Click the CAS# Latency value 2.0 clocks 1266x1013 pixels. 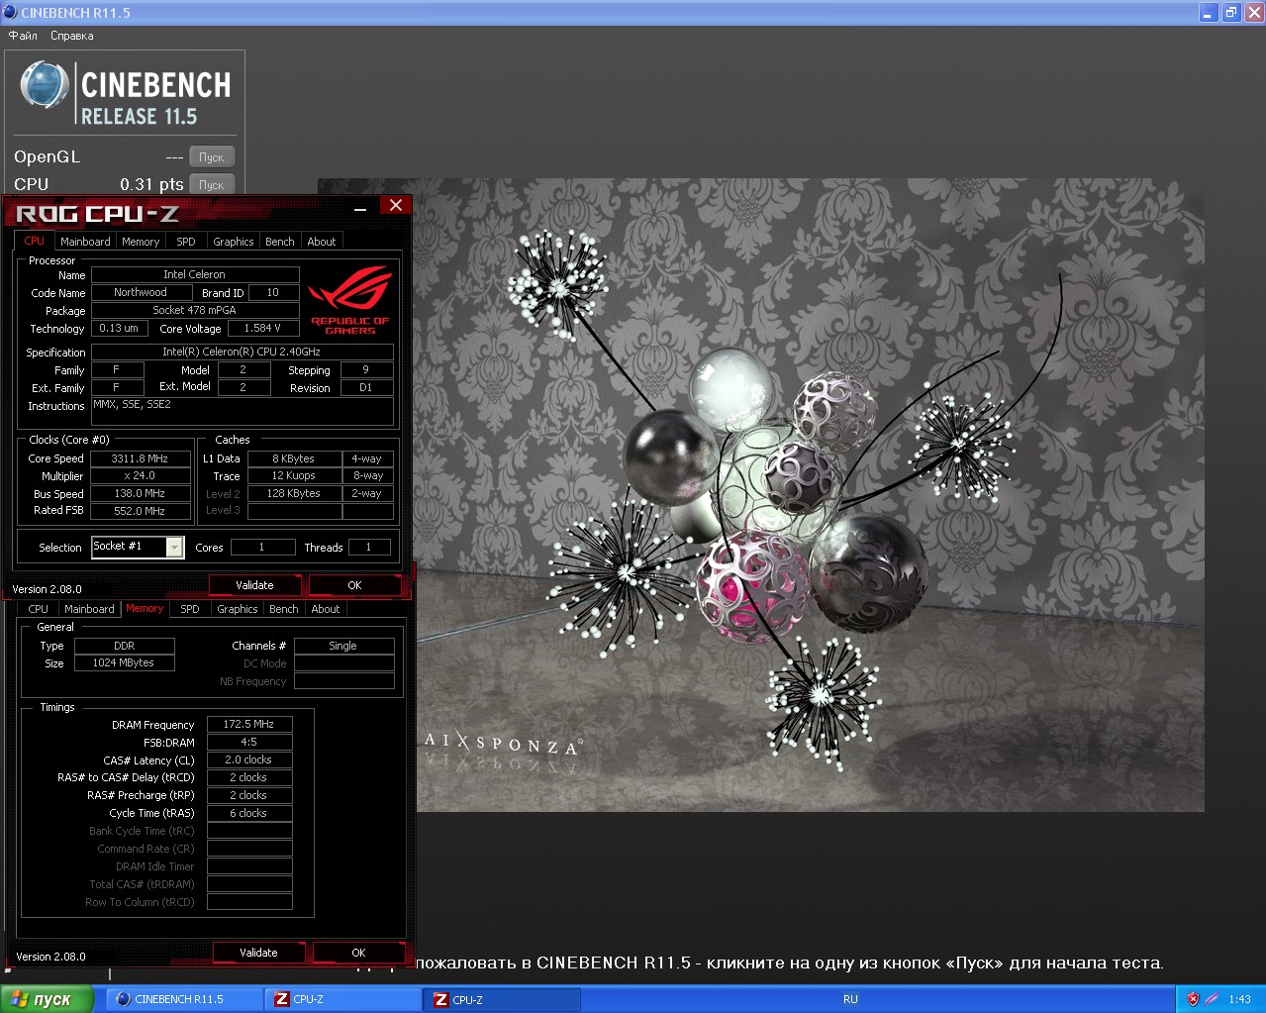249,760
